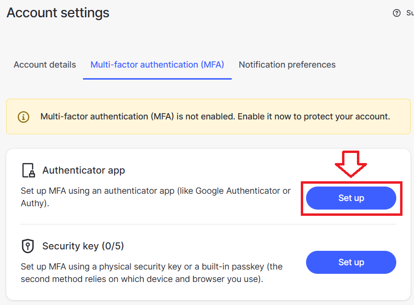414x305 pixels.
Task: Click the partially visible support link
Action: pyautogui.click(x=410, y=13)
